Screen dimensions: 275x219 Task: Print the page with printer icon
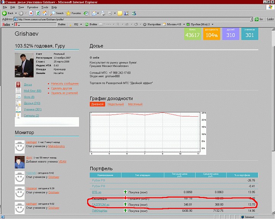coord(103,13)
